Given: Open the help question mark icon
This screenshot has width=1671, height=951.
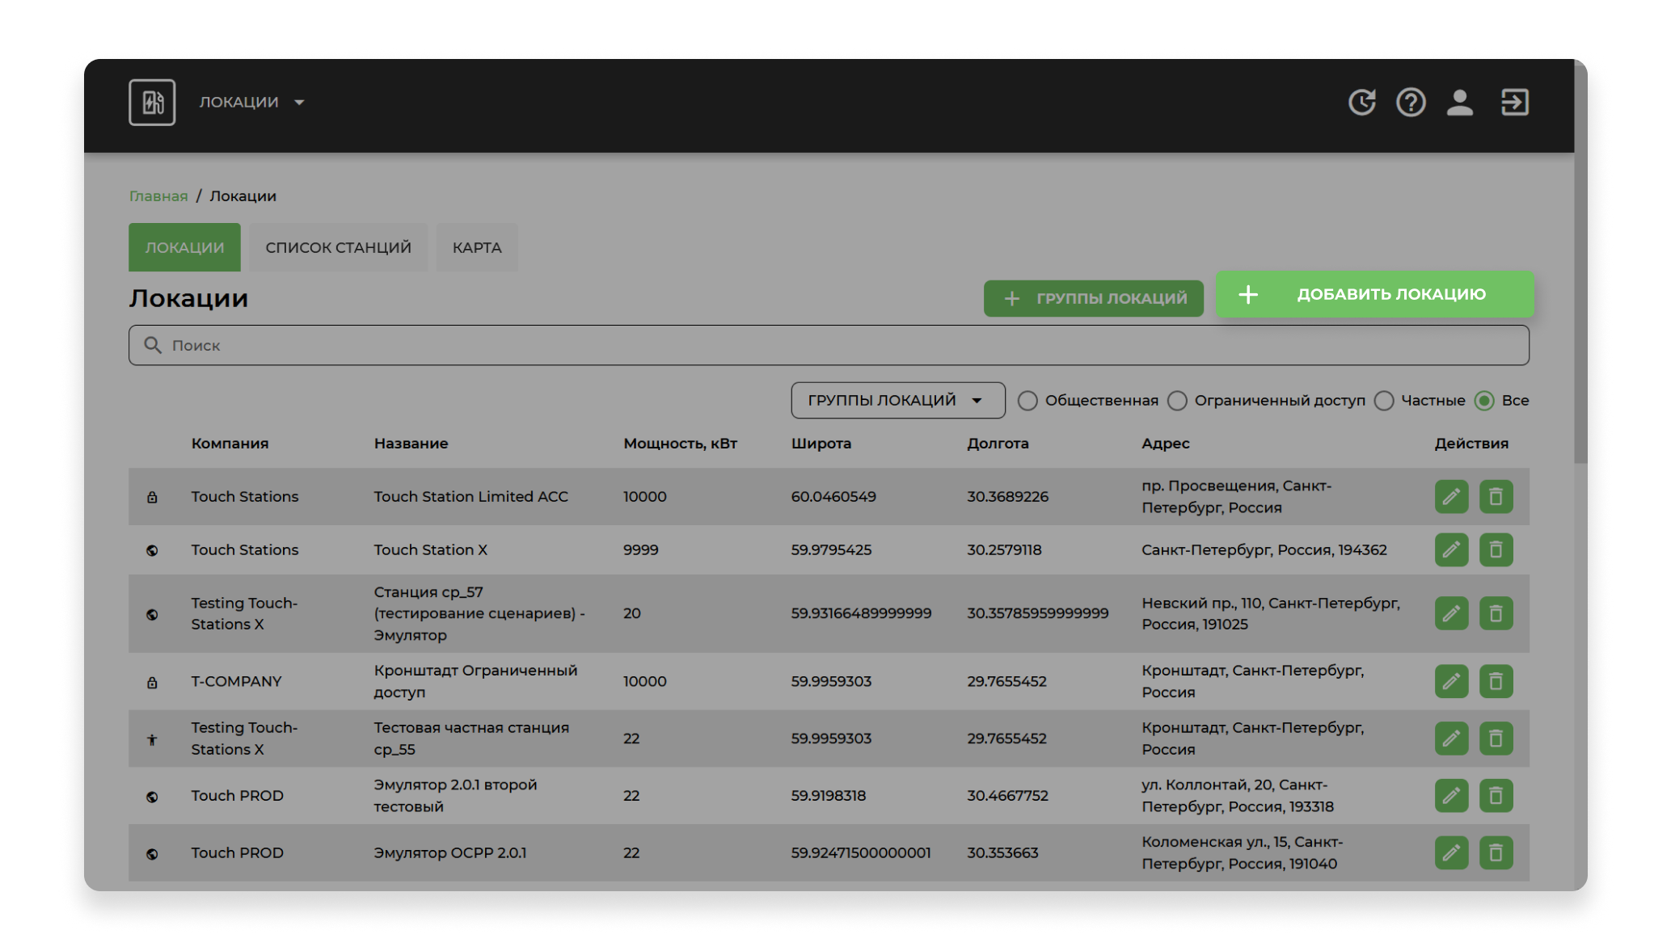Looking at the screenshot, I should 1411,102.
